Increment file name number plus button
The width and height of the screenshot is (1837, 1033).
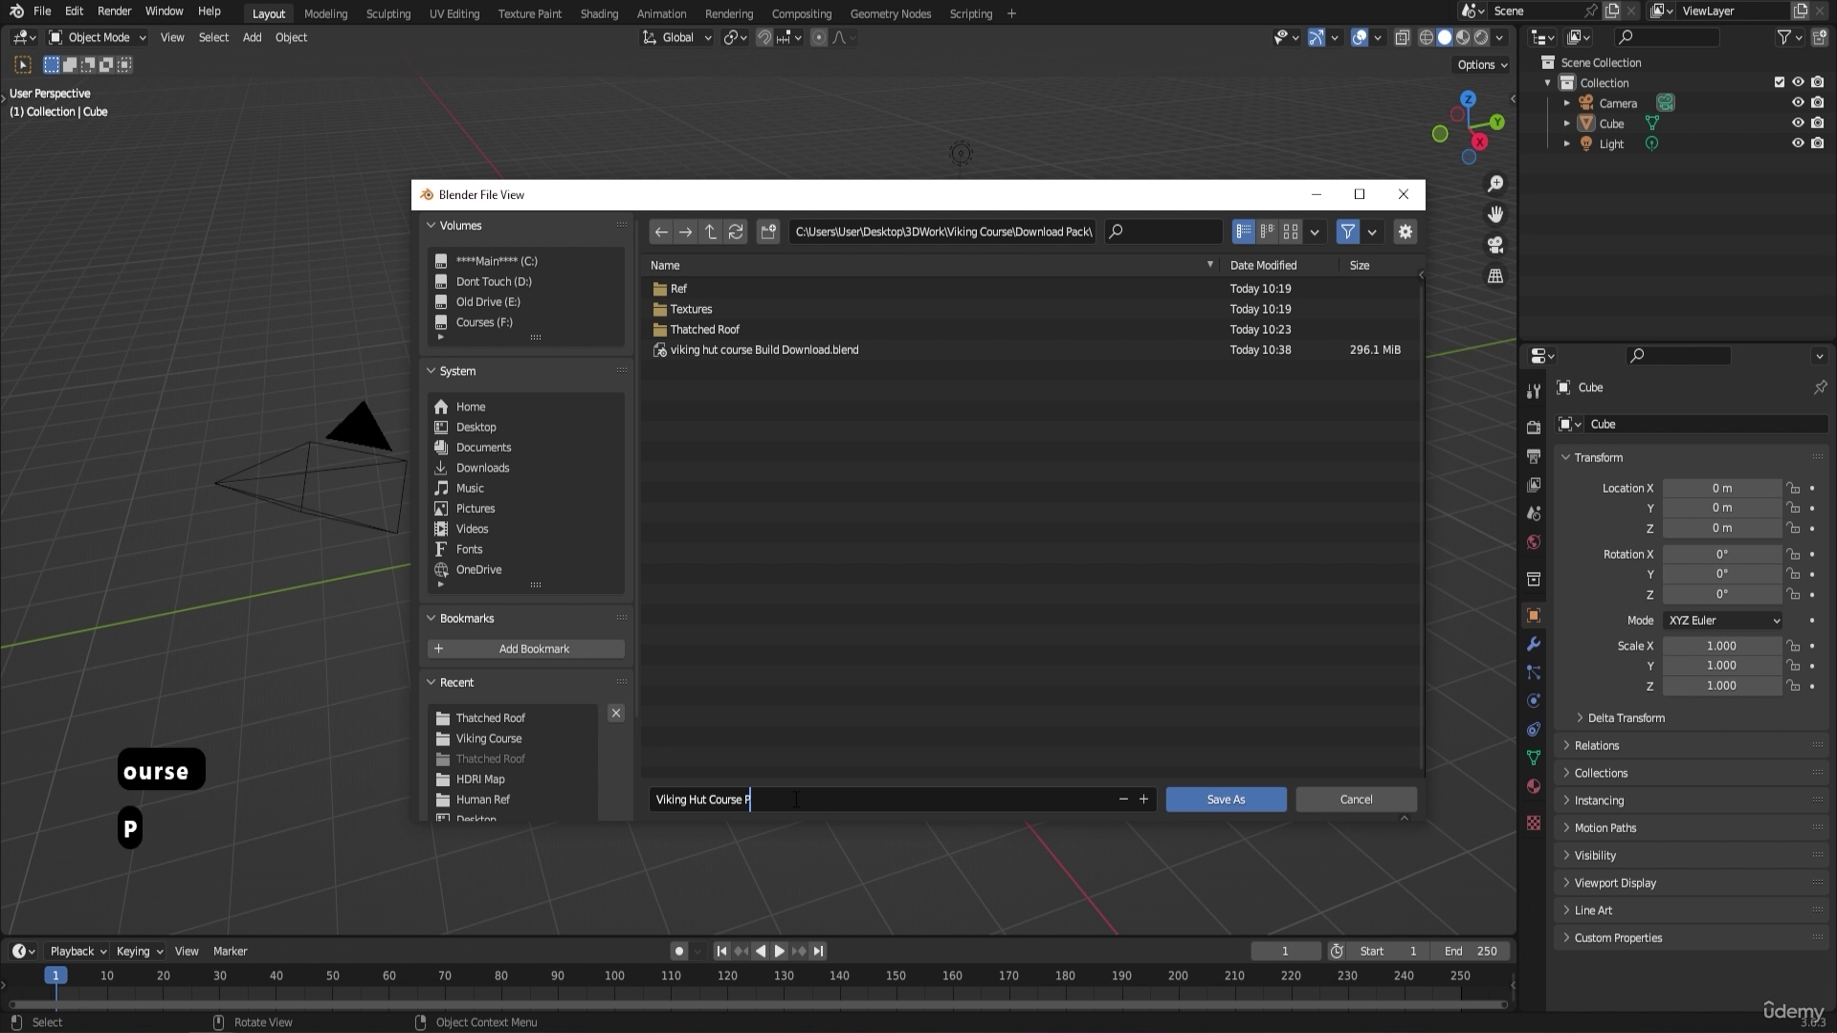[x=1143, y=800]
